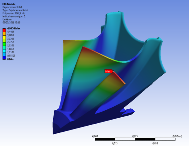The image size is (189, 146).
Task: Click the 'Indice harmonique: 0,' line
Action: click(14, 17)
